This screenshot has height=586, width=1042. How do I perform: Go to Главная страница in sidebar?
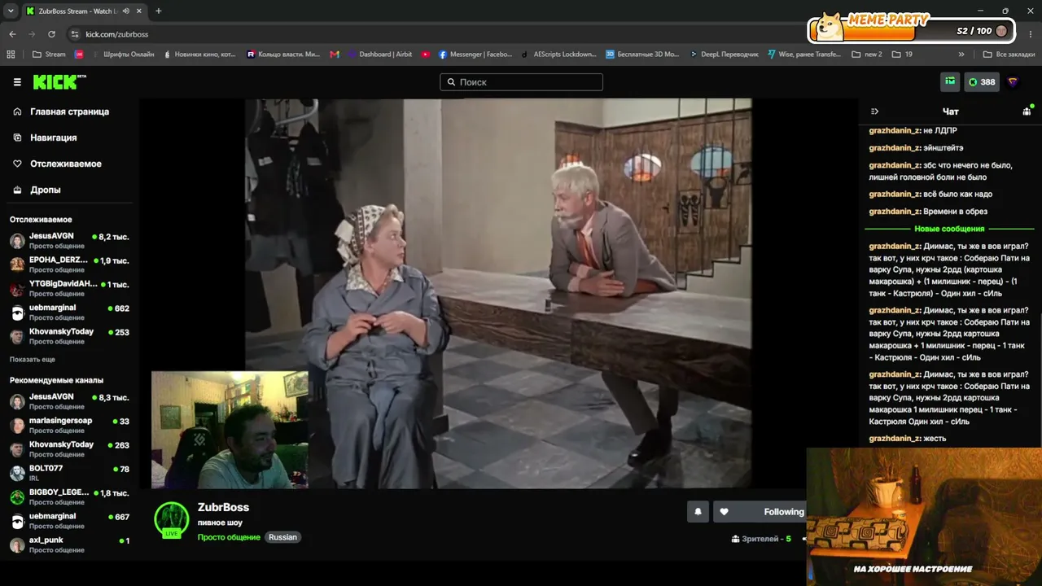click(x=69, y=112)
